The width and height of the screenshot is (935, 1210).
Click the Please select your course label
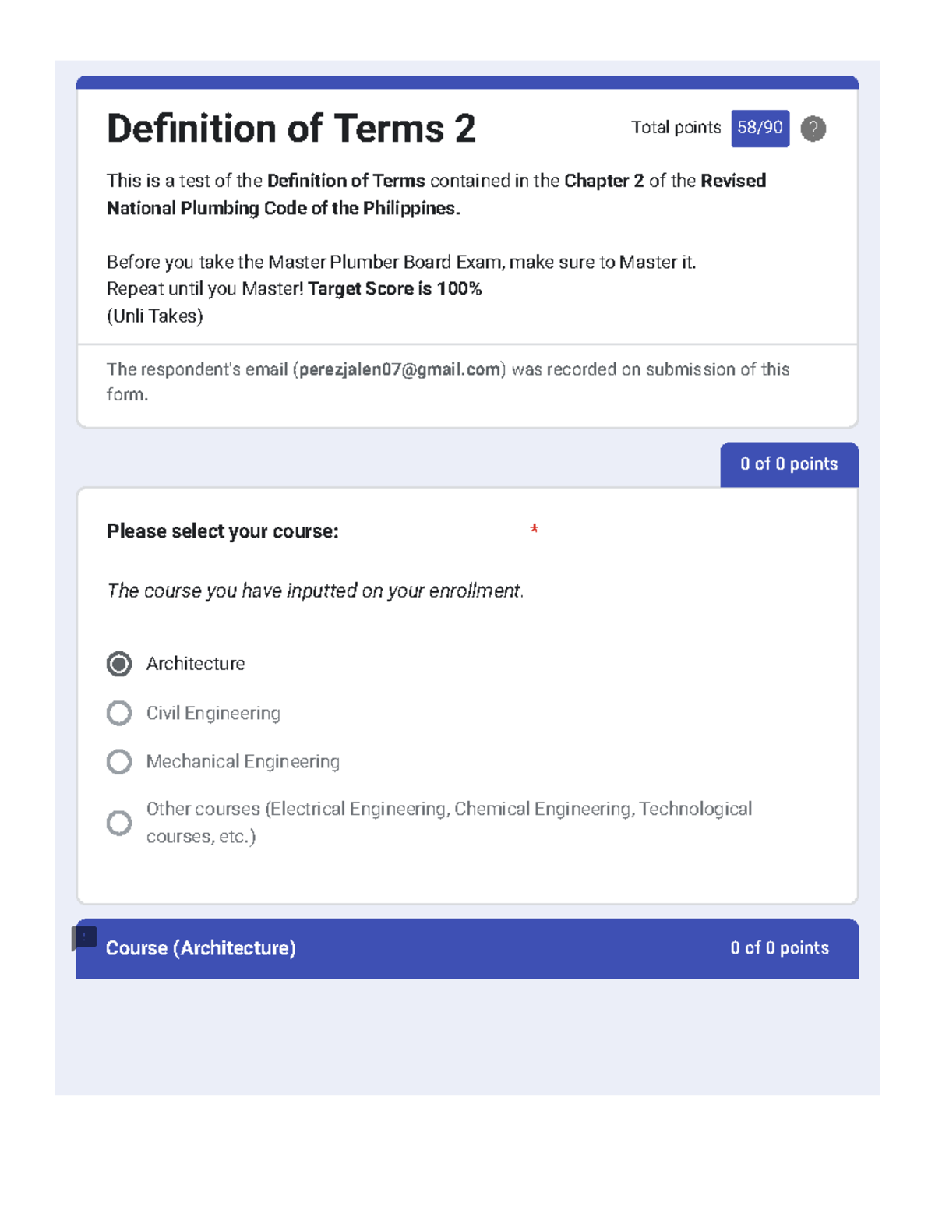point(222,531)
